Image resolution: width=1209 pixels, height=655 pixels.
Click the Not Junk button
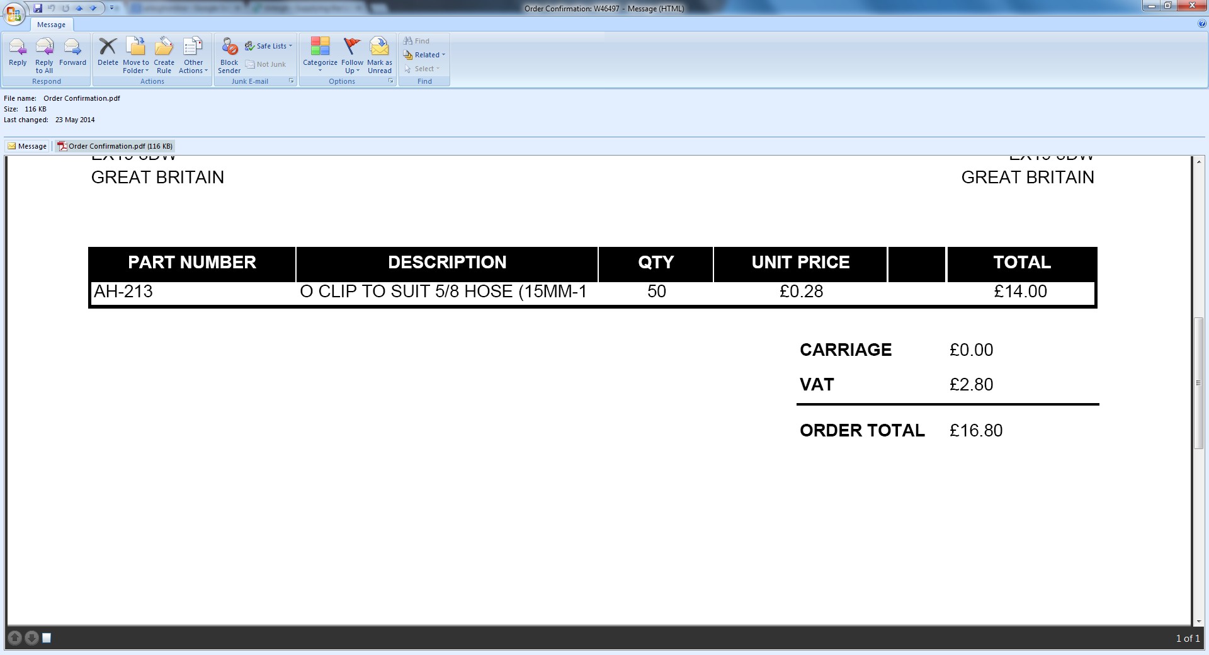pyautogui.click(x=266, y=64)
